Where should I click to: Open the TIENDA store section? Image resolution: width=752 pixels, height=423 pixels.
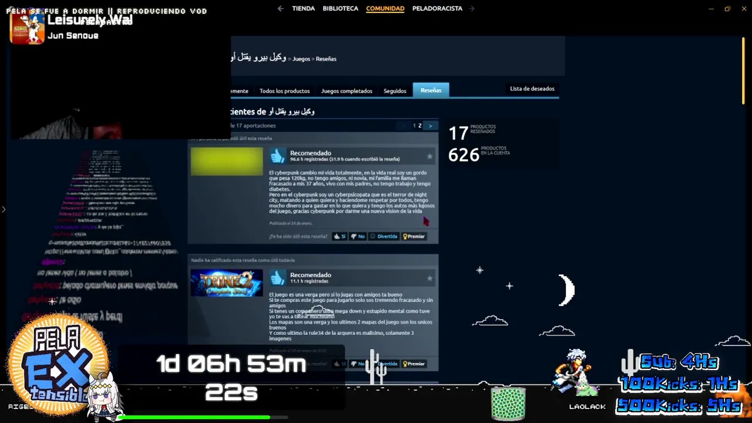[303, 8]
